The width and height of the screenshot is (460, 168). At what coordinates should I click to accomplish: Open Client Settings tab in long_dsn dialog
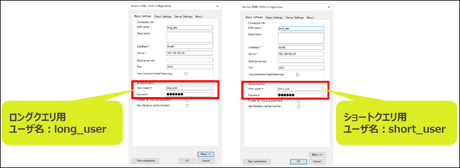coord(163,17)
